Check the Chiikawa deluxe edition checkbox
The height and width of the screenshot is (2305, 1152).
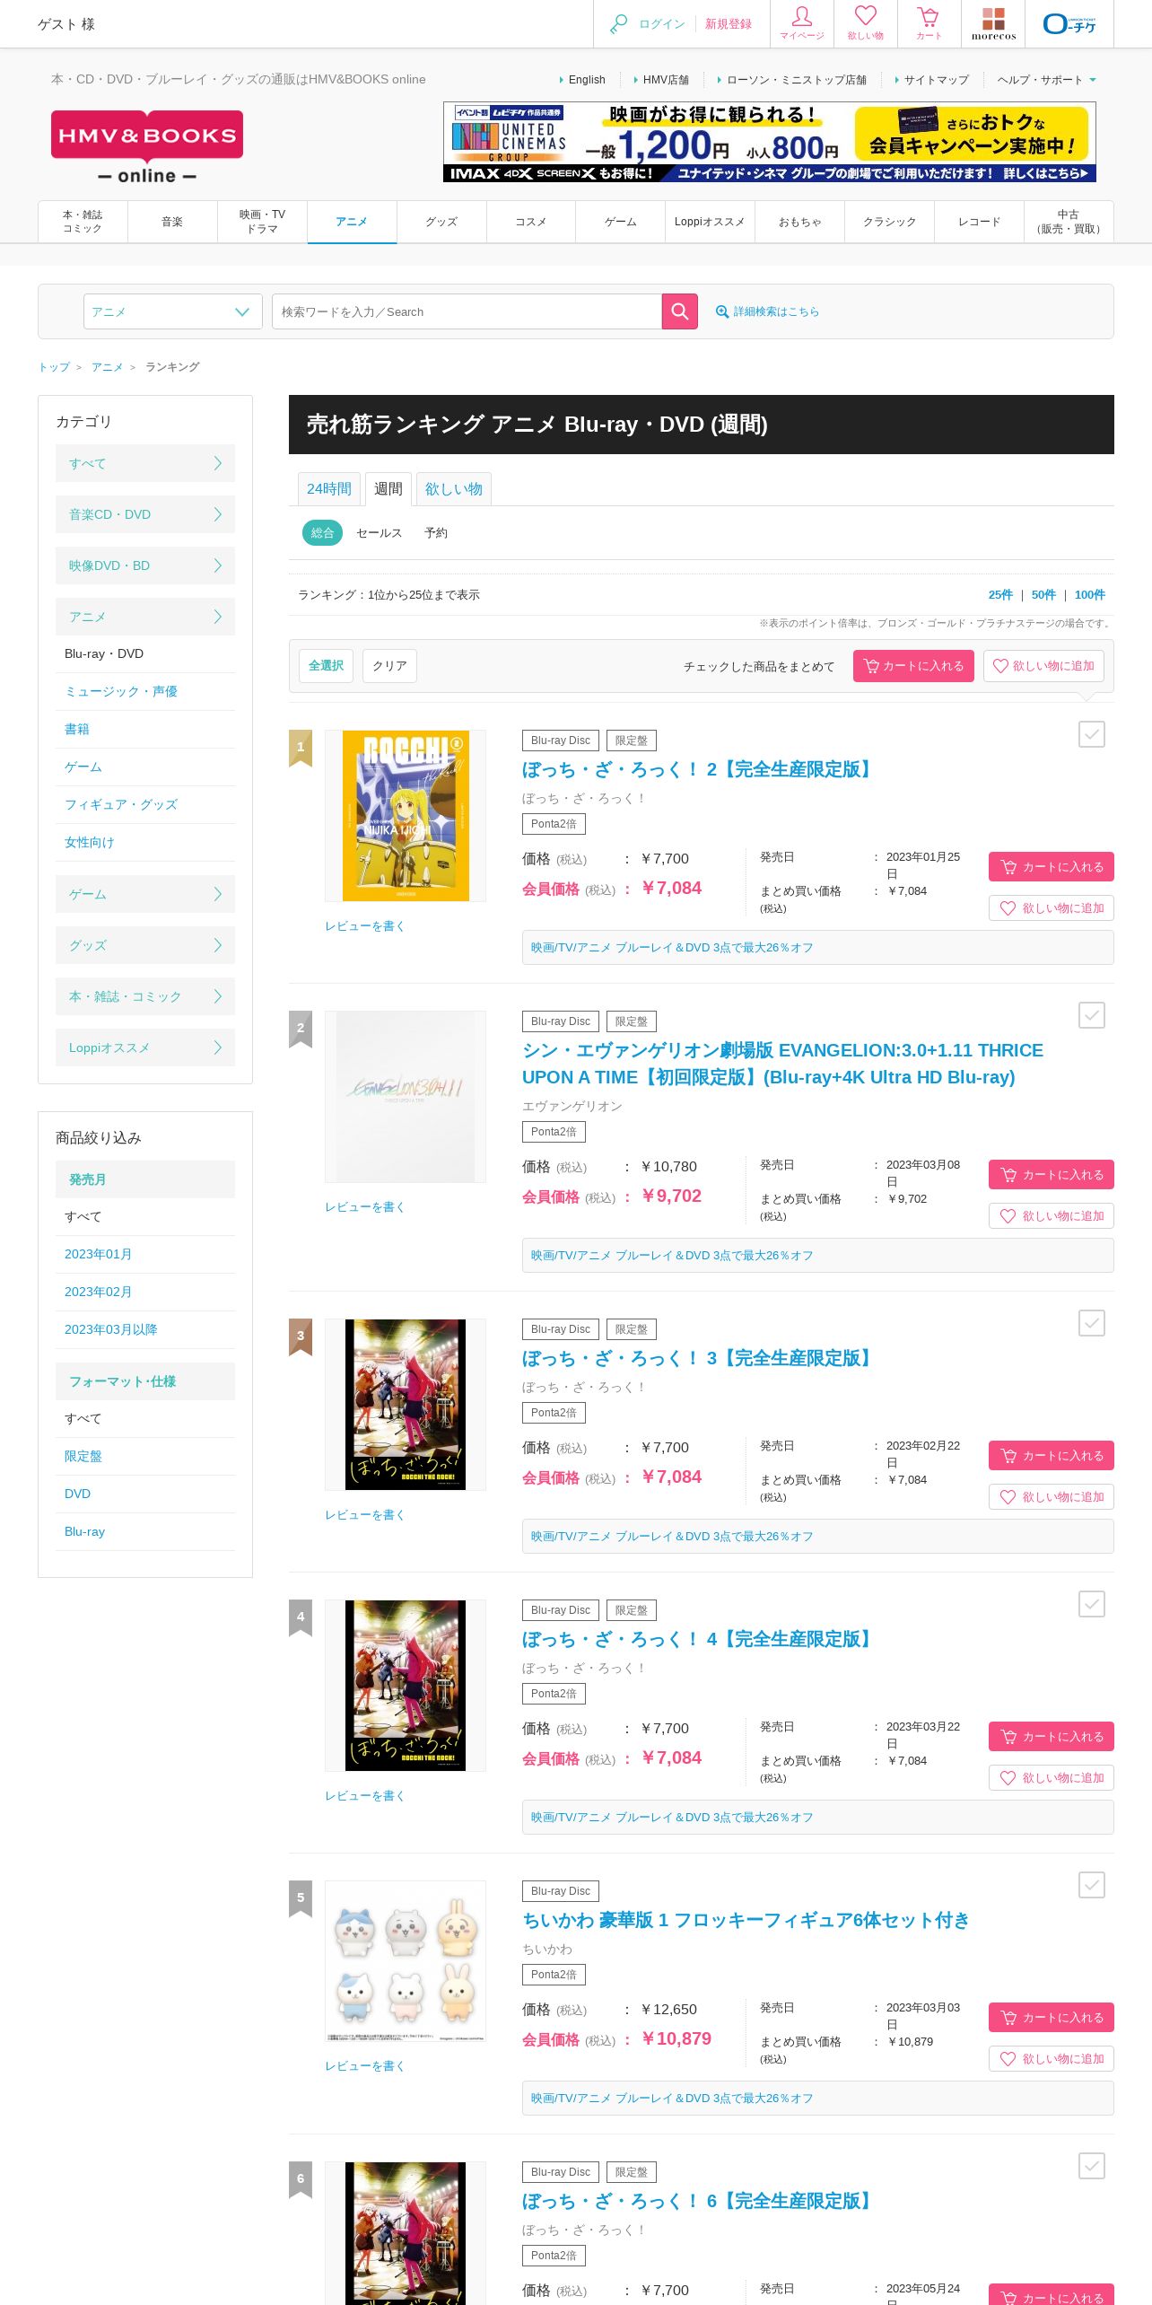(x=1092, y=1885)
